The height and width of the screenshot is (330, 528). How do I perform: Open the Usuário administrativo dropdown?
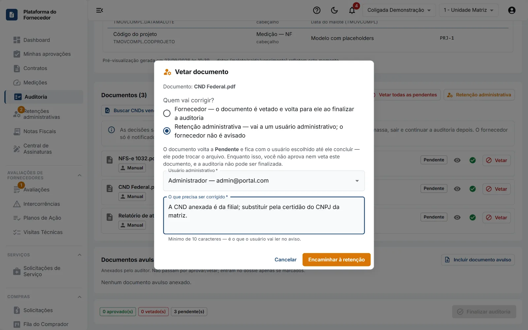[264, 181]
